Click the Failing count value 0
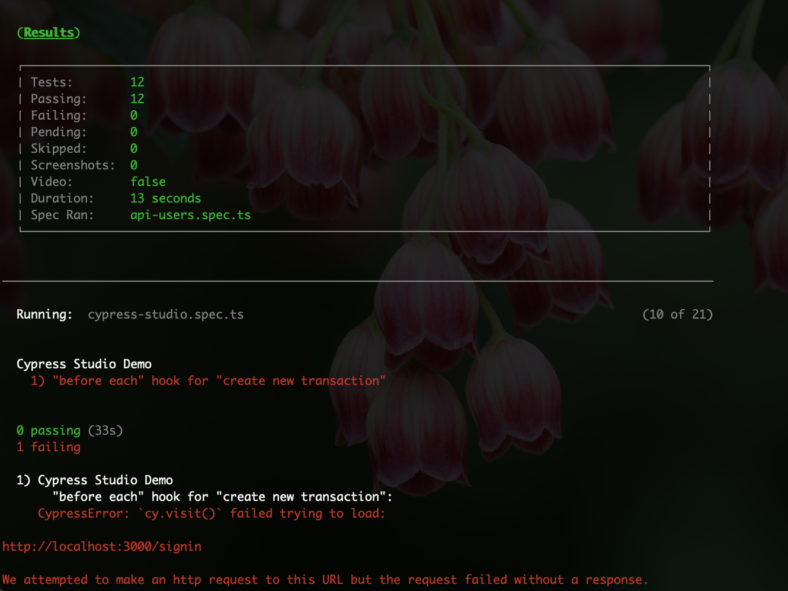 coord(134,115)
